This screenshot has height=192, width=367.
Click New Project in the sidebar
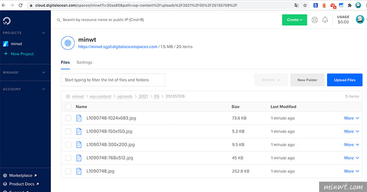pyautogui.click(x=22, y=54)
